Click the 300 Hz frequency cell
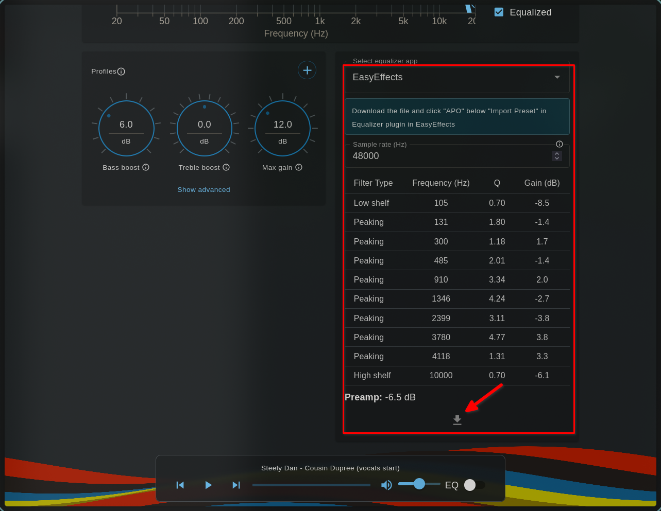This screenshot has width=661, height=511. tap(441, 241)
